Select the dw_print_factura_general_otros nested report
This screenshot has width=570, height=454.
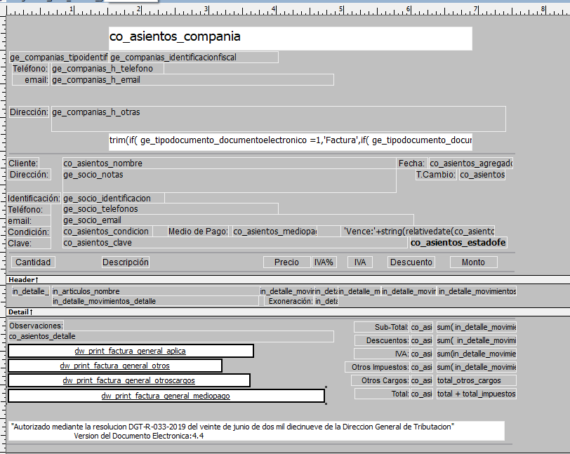115,366
